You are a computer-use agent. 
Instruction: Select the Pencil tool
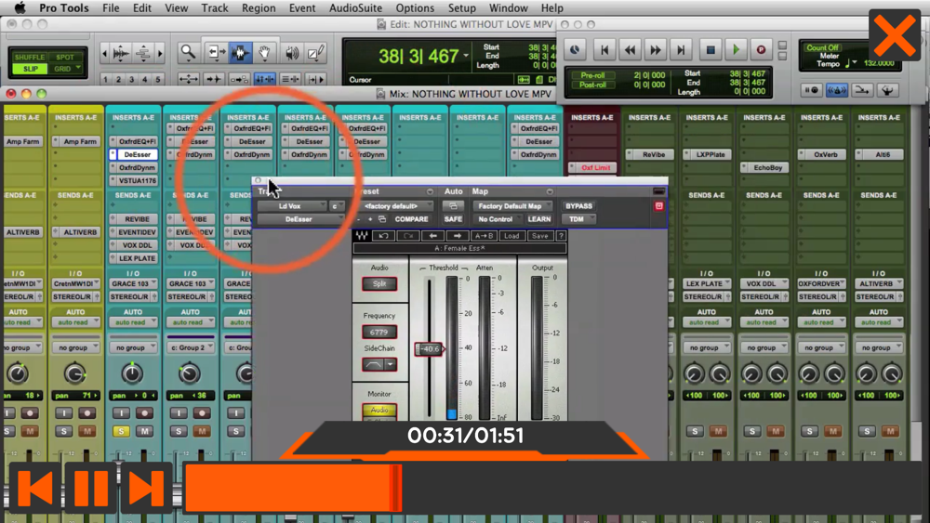(x=316, y=53)
